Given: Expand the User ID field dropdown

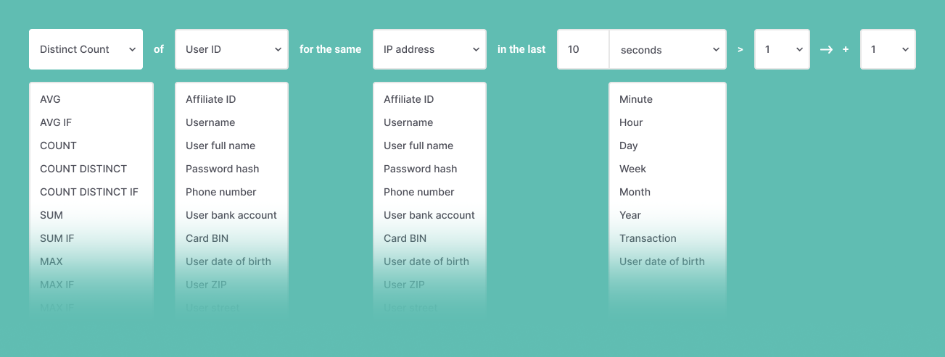Looking at the screenshot, I should coord(231,49).
